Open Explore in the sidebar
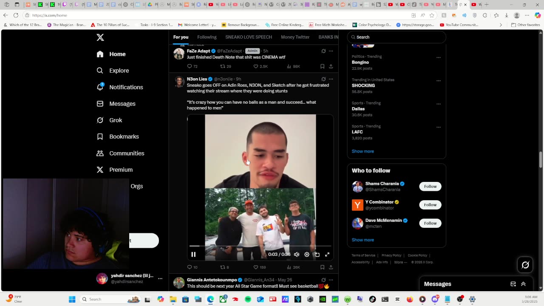544x306 pixels. (113, 71)
